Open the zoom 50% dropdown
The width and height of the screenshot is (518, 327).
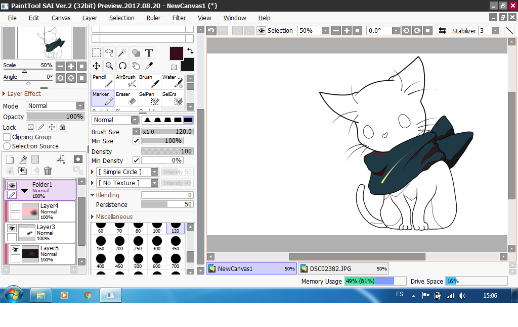click(x=326, y=31)
